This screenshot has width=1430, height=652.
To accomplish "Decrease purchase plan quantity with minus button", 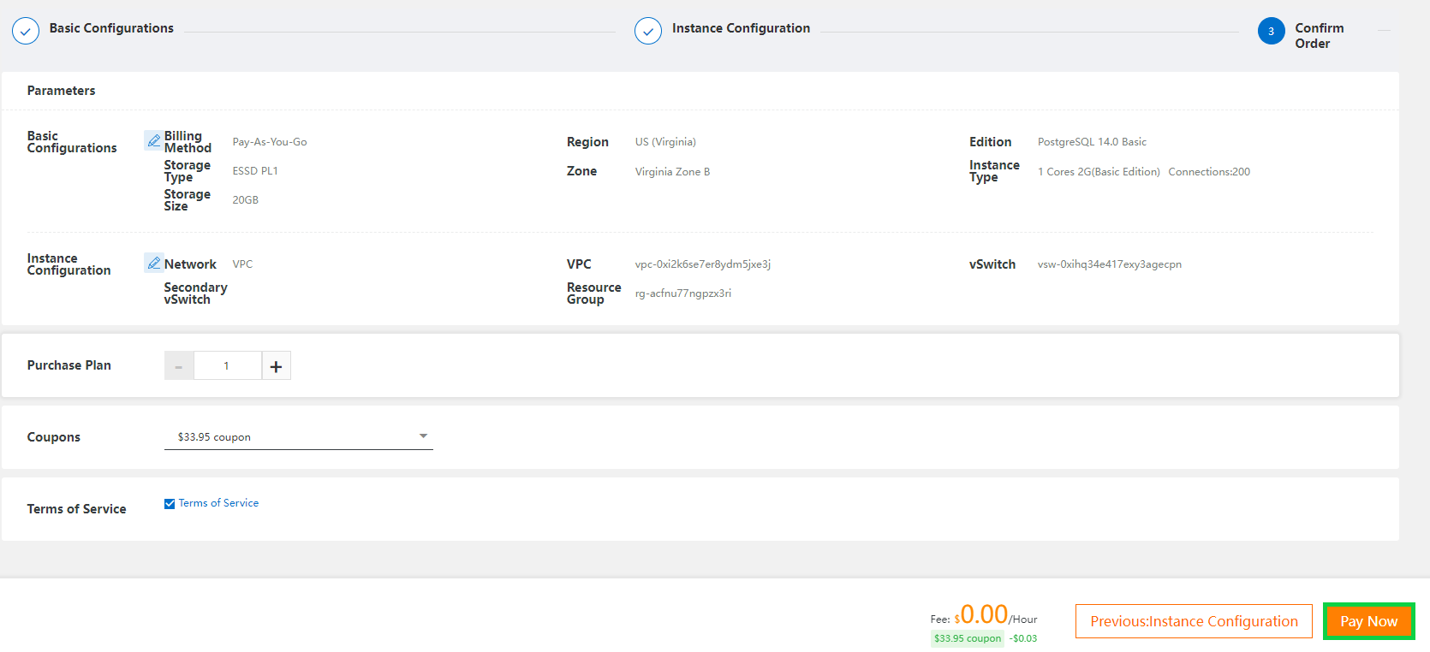I will 179,365.
